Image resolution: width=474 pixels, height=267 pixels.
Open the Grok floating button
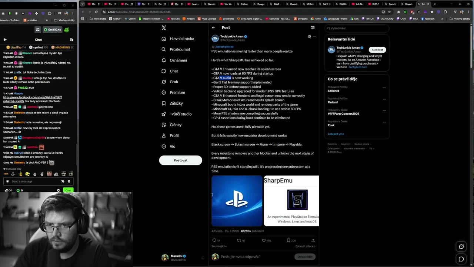point(461,247)
